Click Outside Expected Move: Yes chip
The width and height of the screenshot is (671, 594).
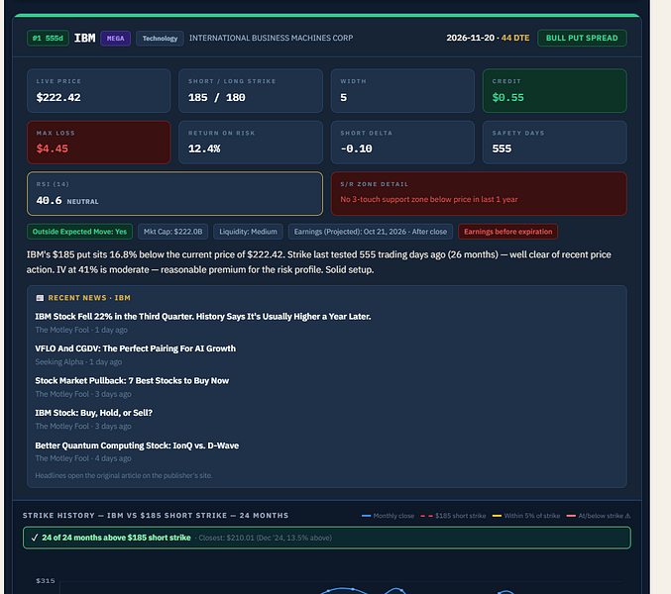[79, 232]
